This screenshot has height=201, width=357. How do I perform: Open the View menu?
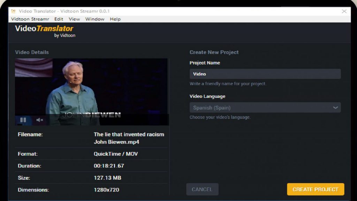(74, 19)
